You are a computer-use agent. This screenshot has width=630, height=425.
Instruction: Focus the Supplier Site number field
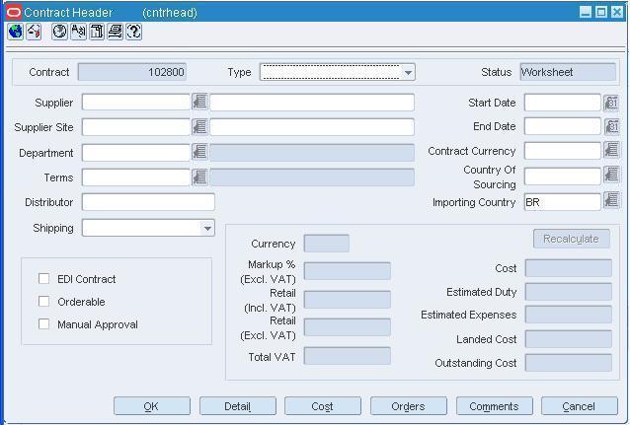pos(136,127)
